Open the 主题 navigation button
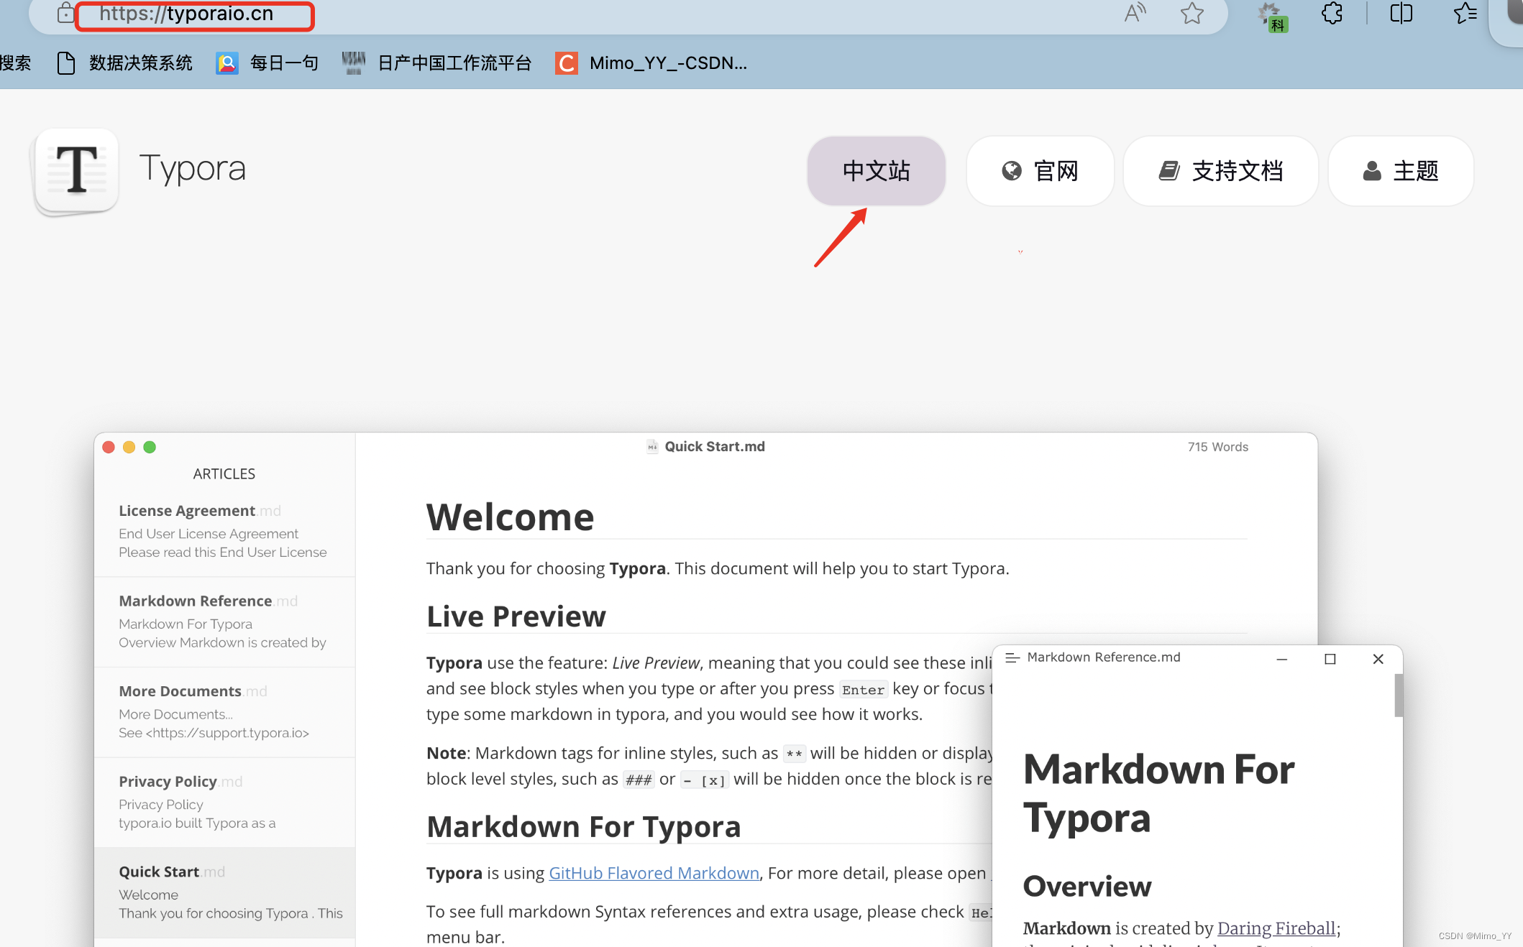1523x947 pixels. [1400, 171]
